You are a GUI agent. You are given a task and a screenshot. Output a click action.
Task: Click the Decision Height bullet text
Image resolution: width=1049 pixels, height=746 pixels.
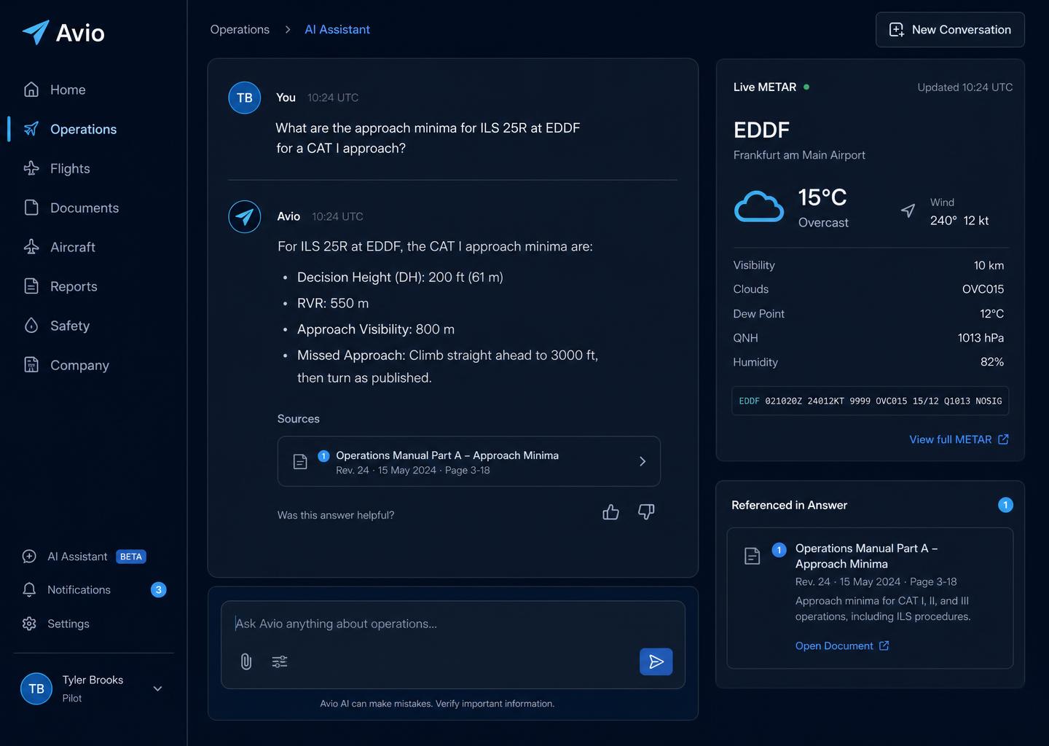(400, 277)
